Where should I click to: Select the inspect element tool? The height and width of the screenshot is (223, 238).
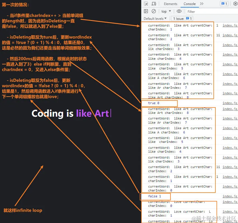coord(146,4)
